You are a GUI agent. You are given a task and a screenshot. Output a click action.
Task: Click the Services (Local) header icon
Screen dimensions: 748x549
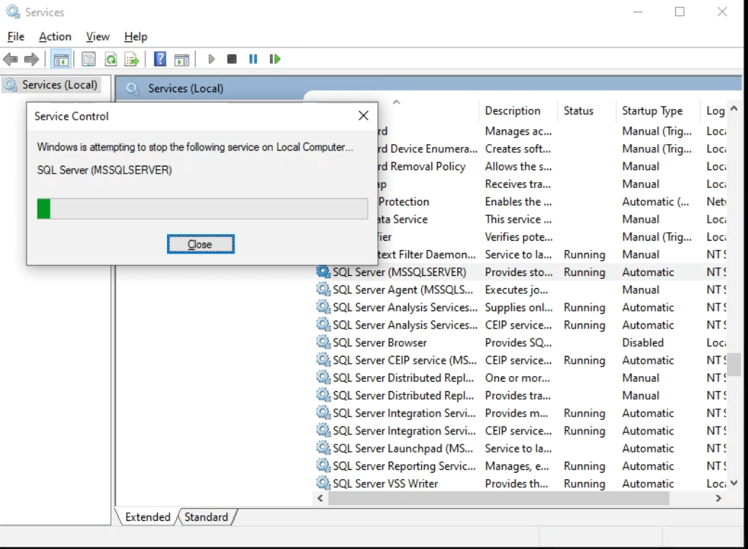point(132,89)
